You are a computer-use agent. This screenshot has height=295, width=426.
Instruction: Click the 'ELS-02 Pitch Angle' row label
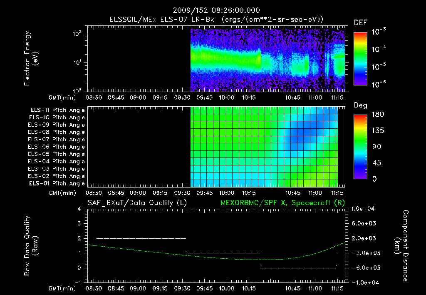point(56,176)
